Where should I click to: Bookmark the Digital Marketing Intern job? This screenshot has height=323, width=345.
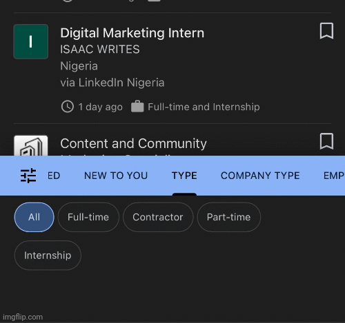click(x=326, y=31)
